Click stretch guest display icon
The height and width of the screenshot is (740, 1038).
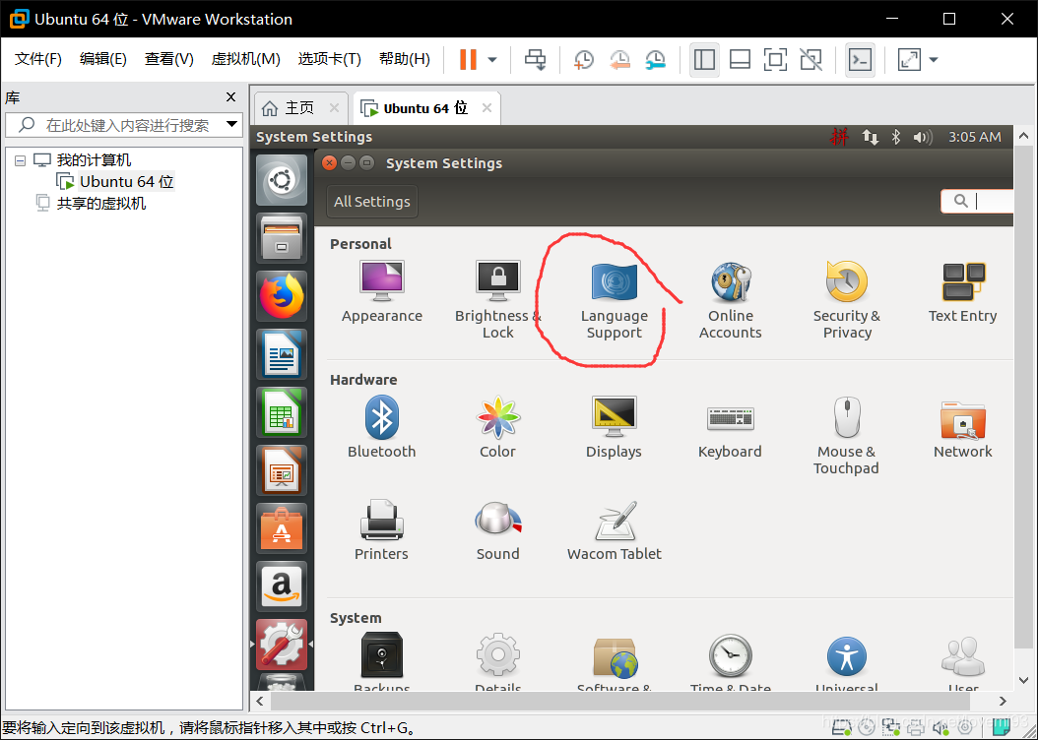[909, 59]
